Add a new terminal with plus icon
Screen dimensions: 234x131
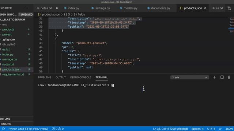coord(215,77)
